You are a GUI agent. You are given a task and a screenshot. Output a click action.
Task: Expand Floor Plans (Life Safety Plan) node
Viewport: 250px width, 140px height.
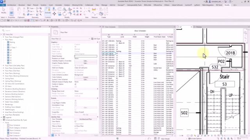[4, 66]
